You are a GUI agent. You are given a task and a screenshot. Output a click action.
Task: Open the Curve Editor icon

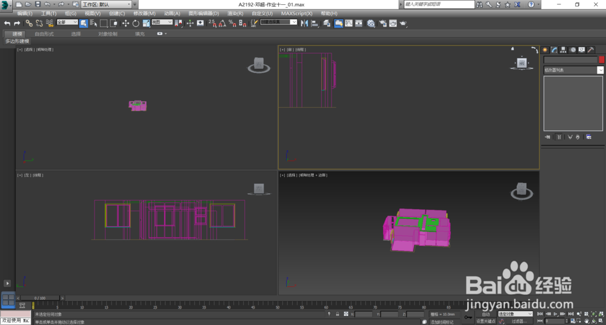point(348,23)
